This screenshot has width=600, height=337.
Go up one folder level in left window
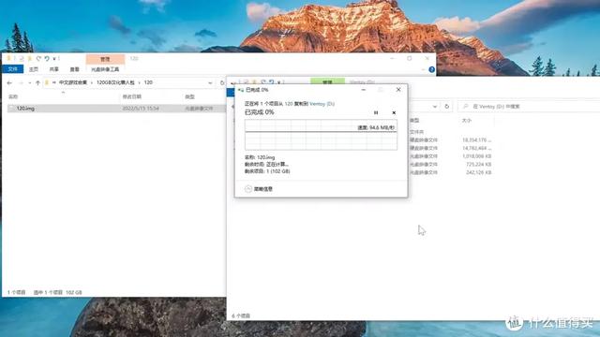37,82
